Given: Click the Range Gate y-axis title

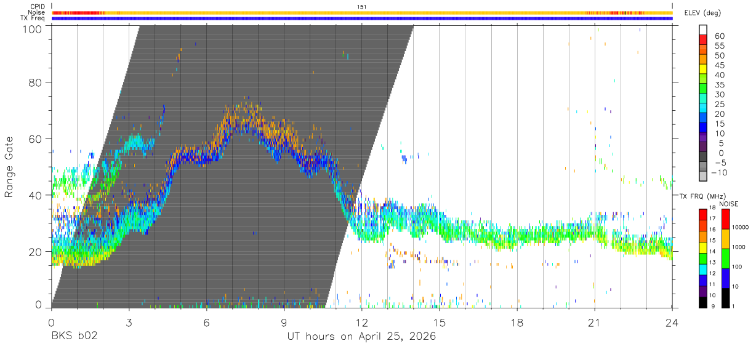Looking at the screenshot, I should click(x=10, y=167).
